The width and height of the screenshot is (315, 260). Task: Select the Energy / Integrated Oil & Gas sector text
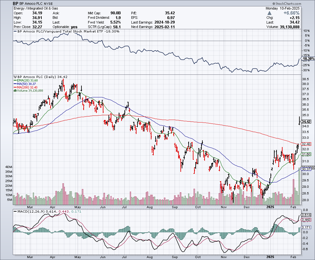(36, 9)
